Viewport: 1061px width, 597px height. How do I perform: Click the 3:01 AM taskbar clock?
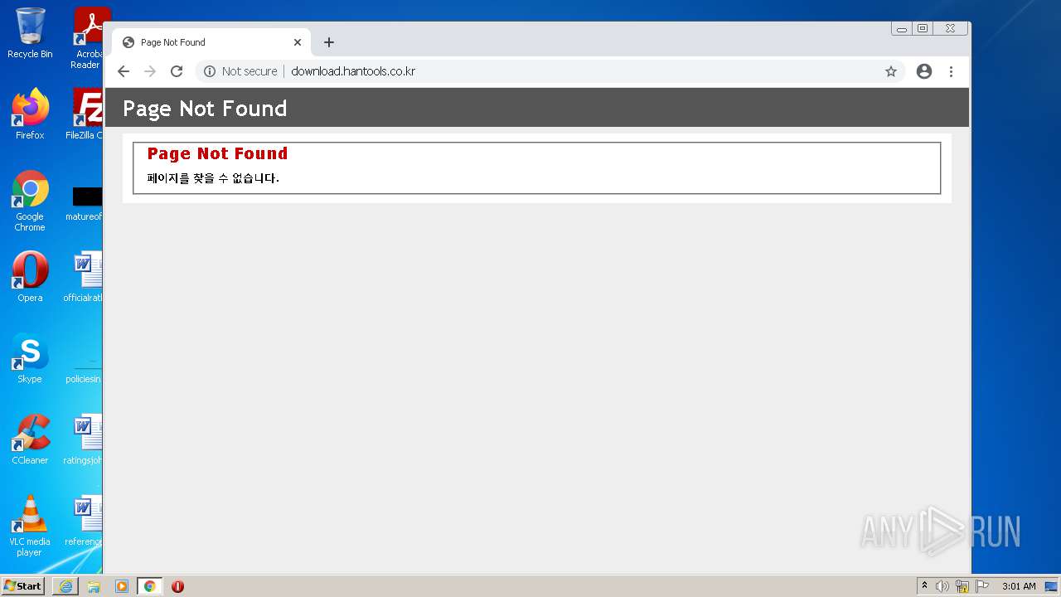(x=1019, y=586)
